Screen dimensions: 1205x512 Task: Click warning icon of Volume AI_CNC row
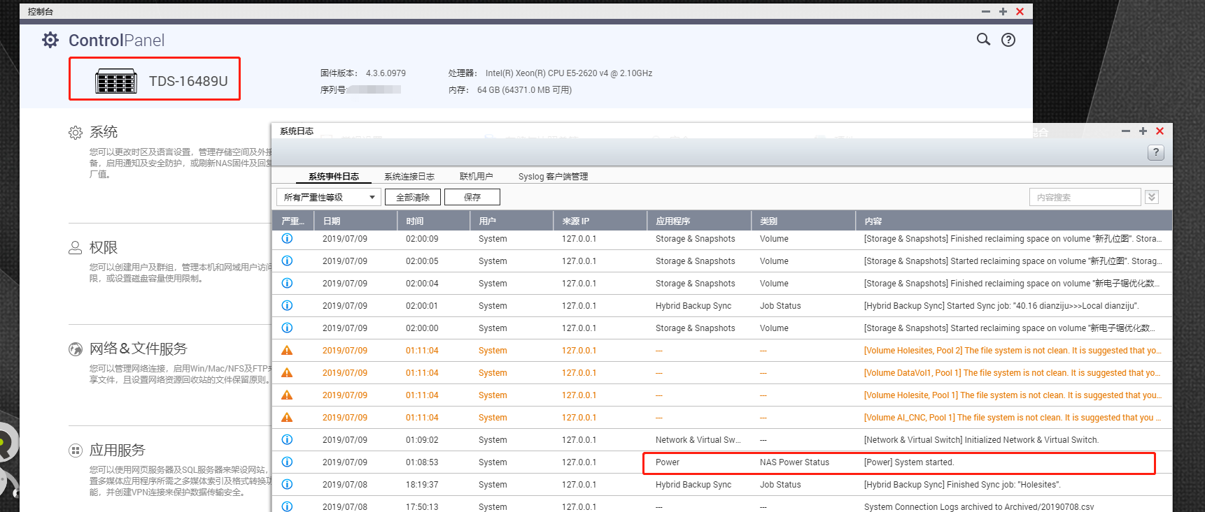287,418
